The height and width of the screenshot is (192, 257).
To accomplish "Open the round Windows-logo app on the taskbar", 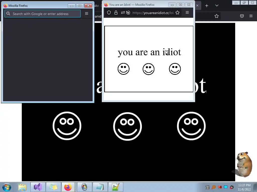I will (x=84, y=187).
